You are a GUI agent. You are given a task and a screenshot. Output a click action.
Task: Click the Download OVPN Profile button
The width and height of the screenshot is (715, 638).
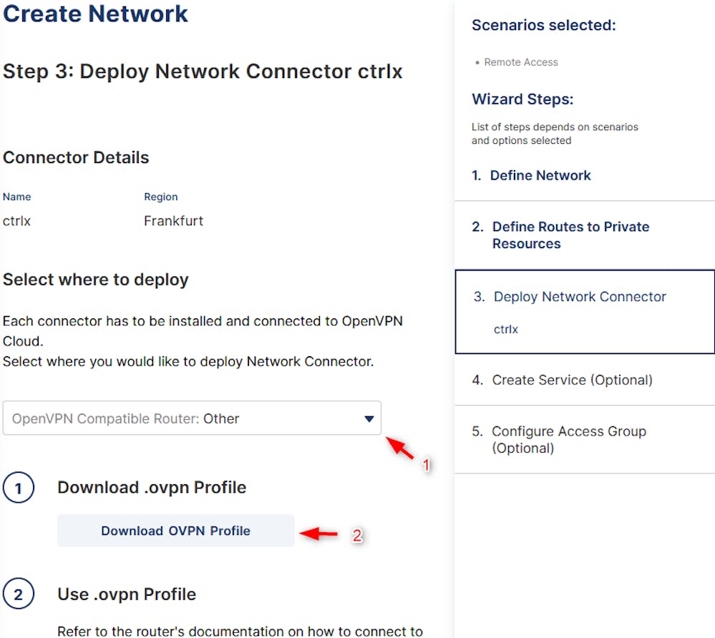(x=175, y=531)
